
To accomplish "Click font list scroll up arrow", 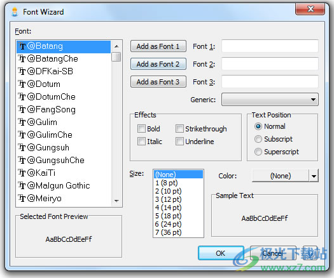I will 116,46.
